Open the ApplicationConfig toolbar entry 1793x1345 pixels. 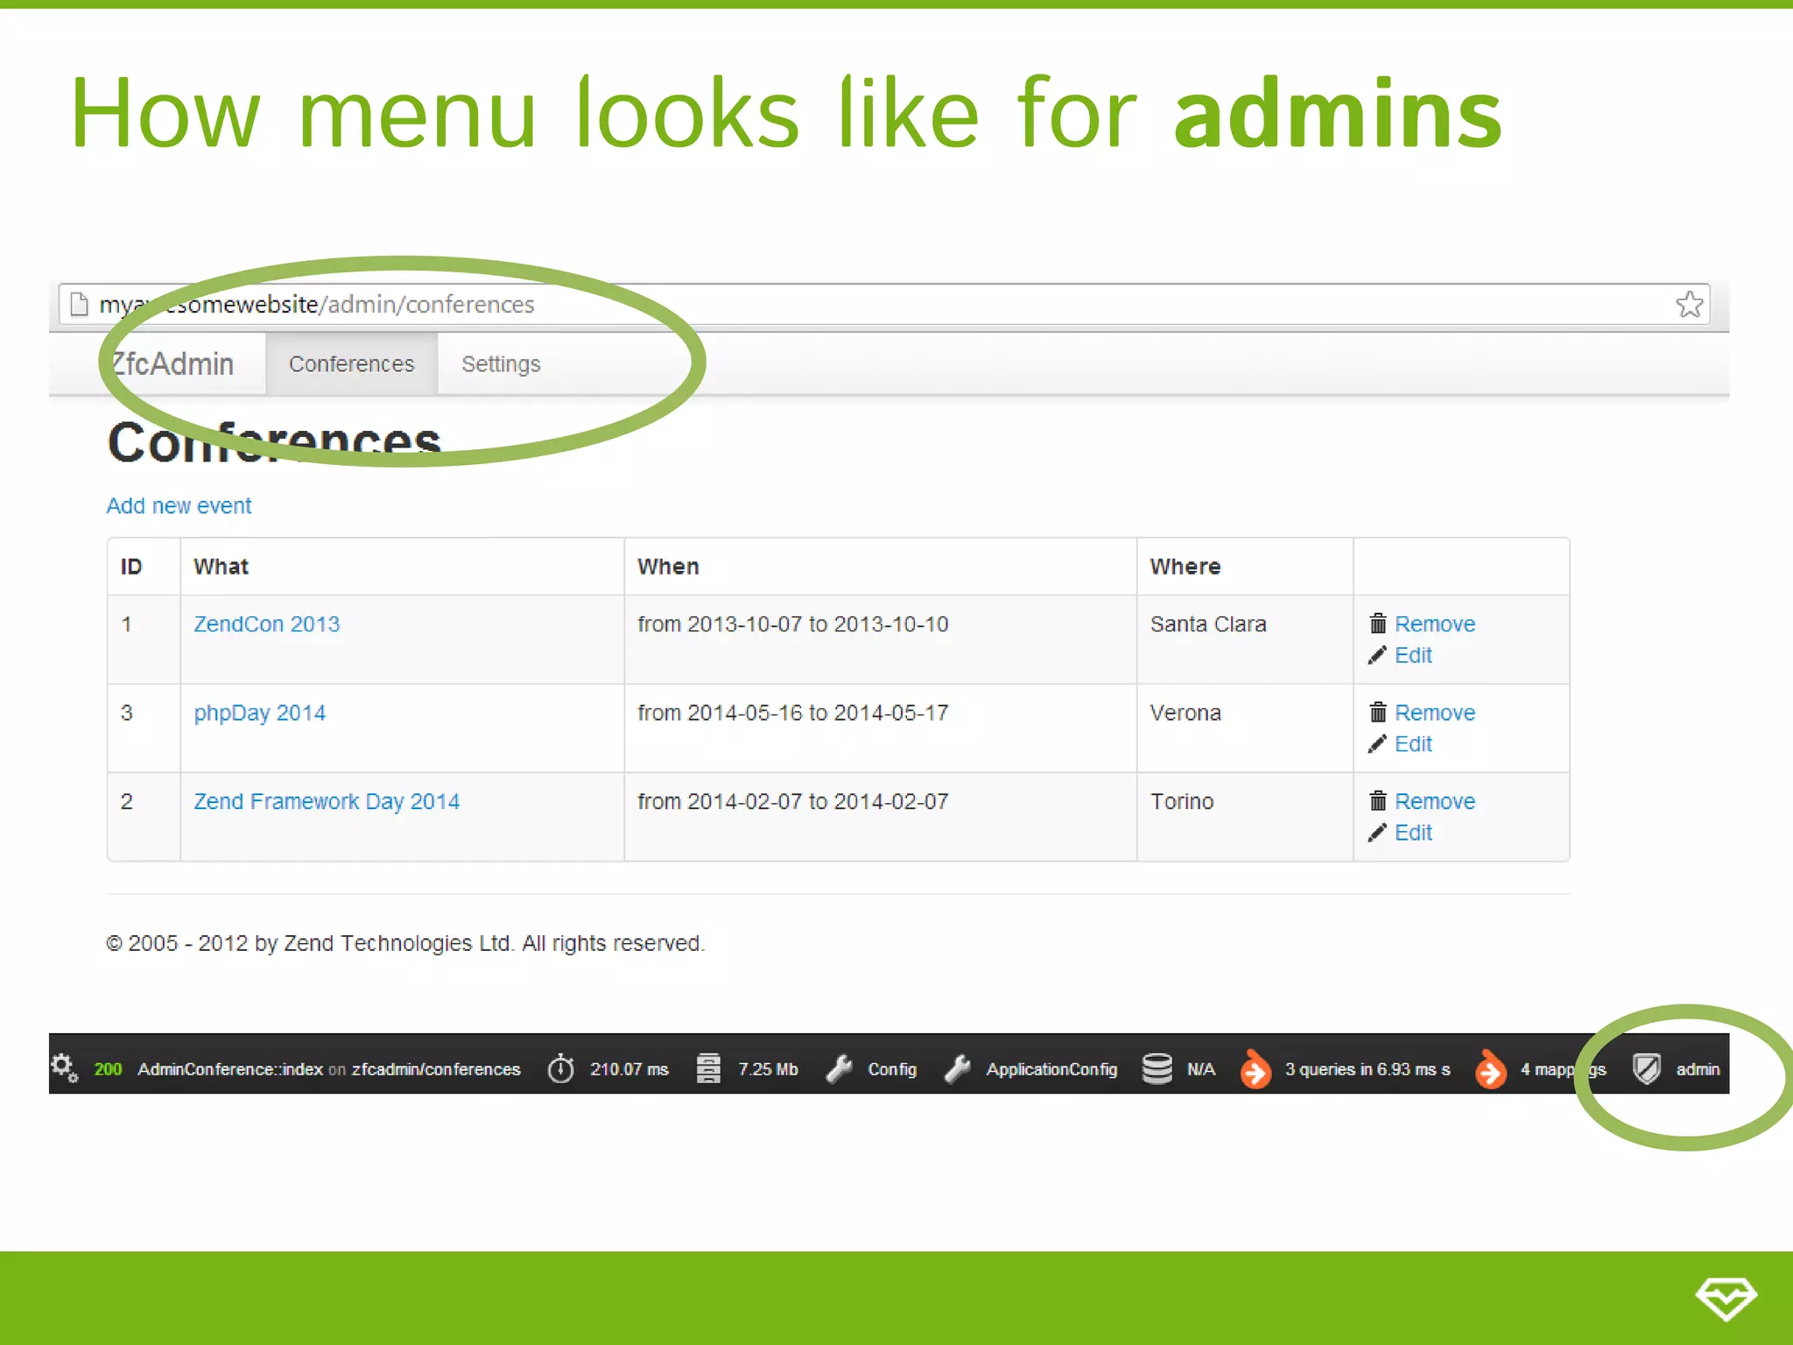[x=1051, y=1069]
